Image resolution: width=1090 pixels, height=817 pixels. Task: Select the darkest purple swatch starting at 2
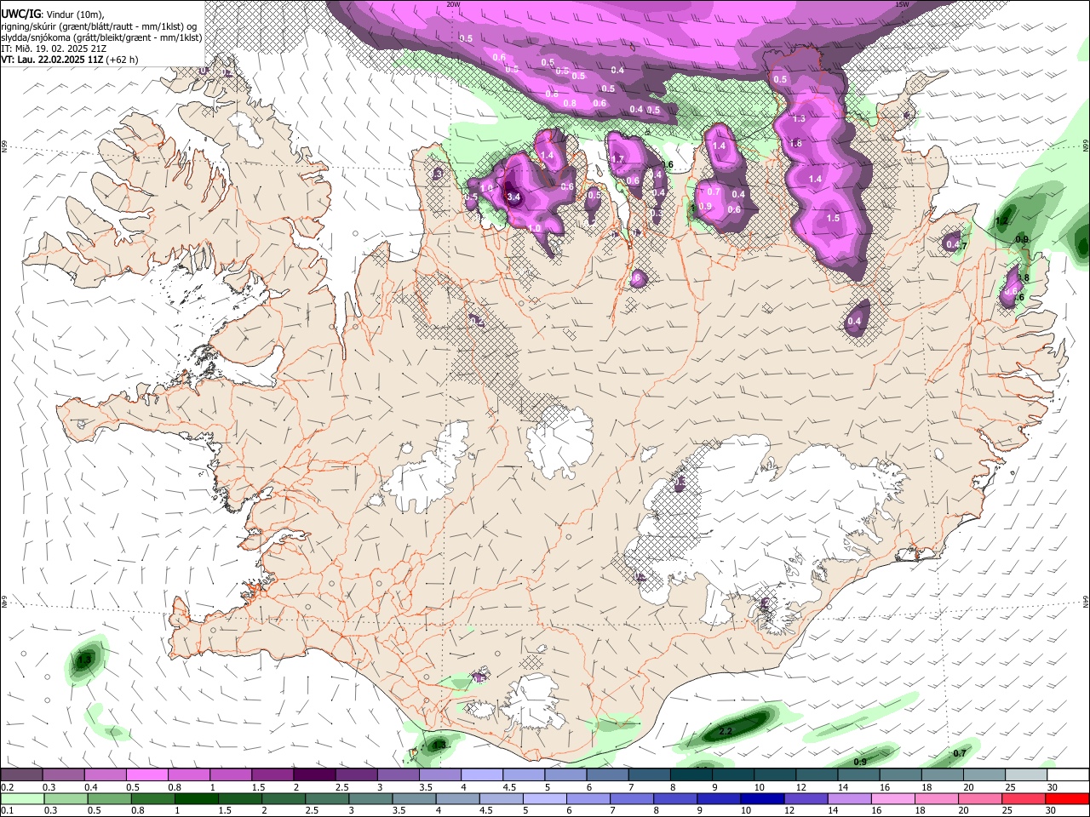click(x=314, y=775)
